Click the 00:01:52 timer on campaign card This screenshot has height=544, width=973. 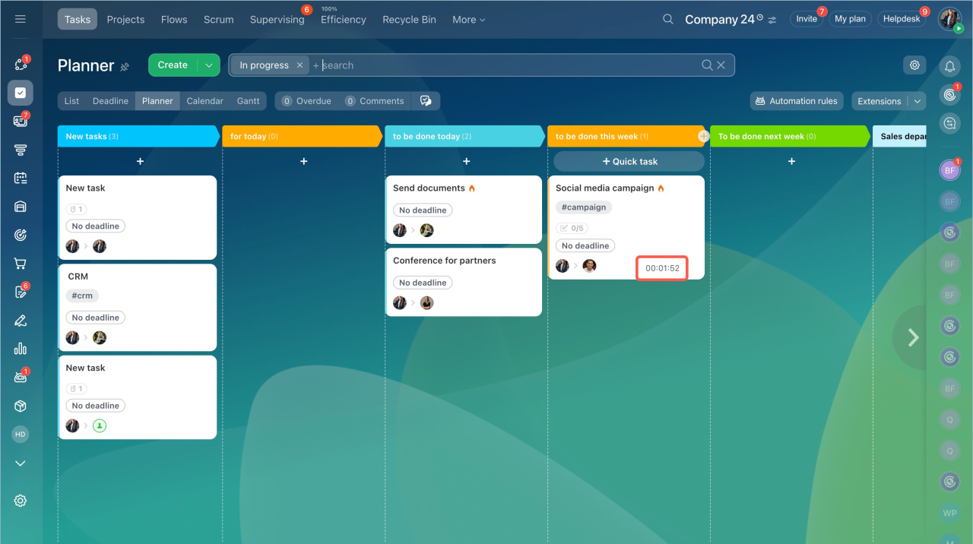[x=662, y=268]
